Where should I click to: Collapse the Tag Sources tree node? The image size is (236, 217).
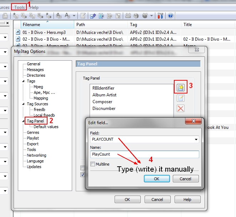click(24, 104)
